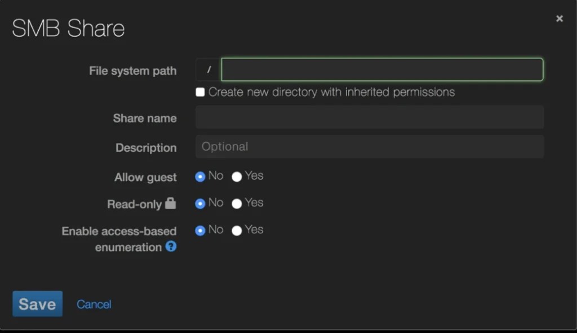Select No for access-based enumeration

point(200,229)
